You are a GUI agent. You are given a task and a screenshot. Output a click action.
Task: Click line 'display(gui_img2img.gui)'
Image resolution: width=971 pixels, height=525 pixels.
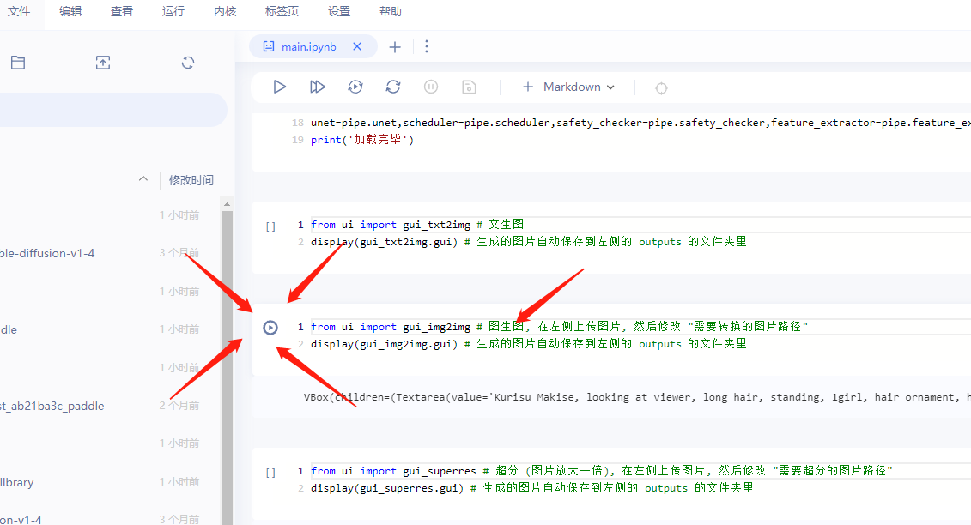point(528,344)
